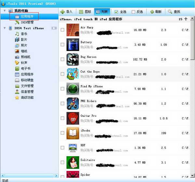Image resolution: width=195 pixels, height=182 pixels.
Task: Click the Solitaire row checkbox
Action: click(x=62, y=162)
